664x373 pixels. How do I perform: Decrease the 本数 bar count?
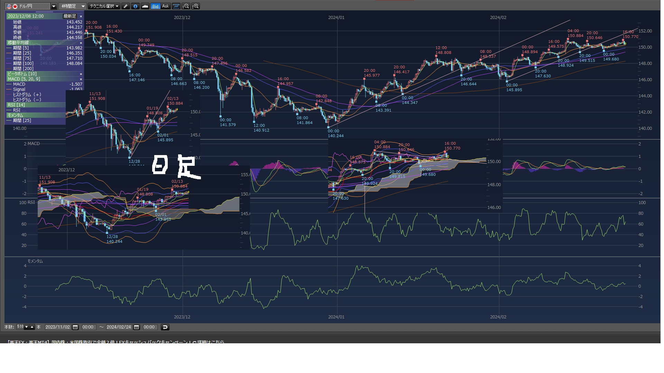(27, 327)
